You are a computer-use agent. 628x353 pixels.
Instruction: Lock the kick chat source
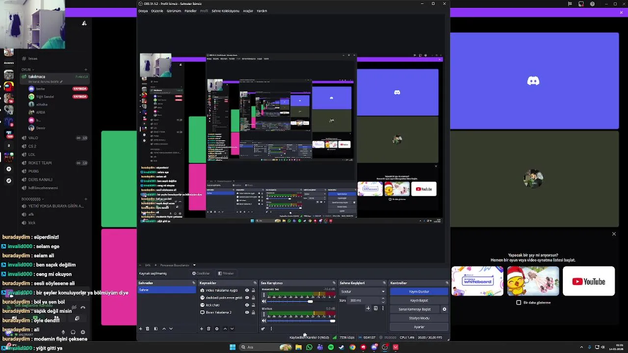(x=253, y=305)
